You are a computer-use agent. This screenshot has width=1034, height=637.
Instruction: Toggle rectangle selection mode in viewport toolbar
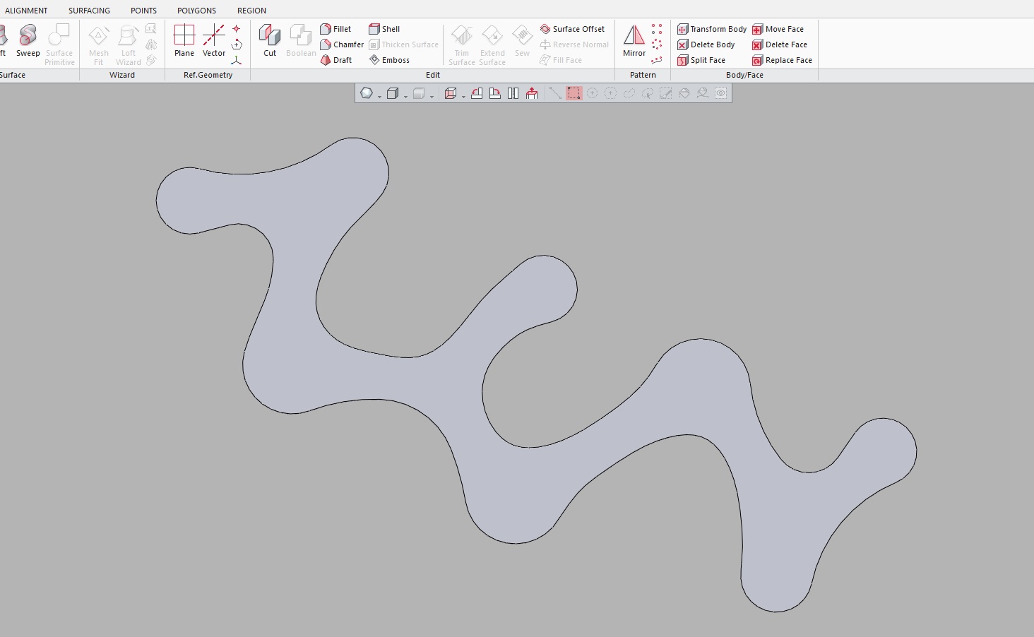coord(574,93)
